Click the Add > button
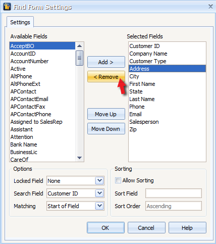 pos(106,62)
